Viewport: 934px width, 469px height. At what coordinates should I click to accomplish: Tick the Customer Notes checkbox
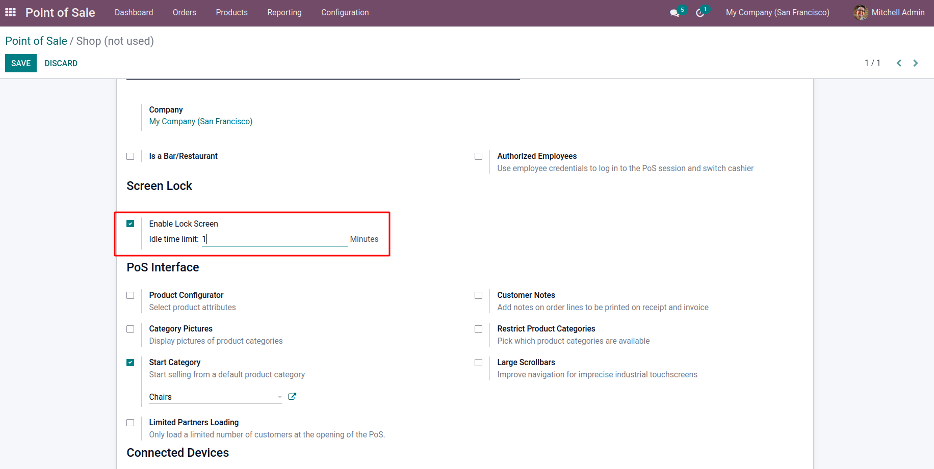click(x=478, y=295)
